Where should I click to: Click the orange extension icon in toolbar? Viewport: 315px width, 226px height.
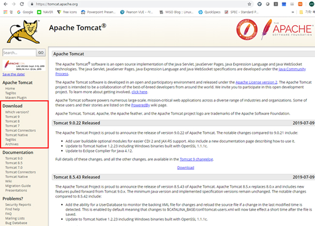[300, 4]
